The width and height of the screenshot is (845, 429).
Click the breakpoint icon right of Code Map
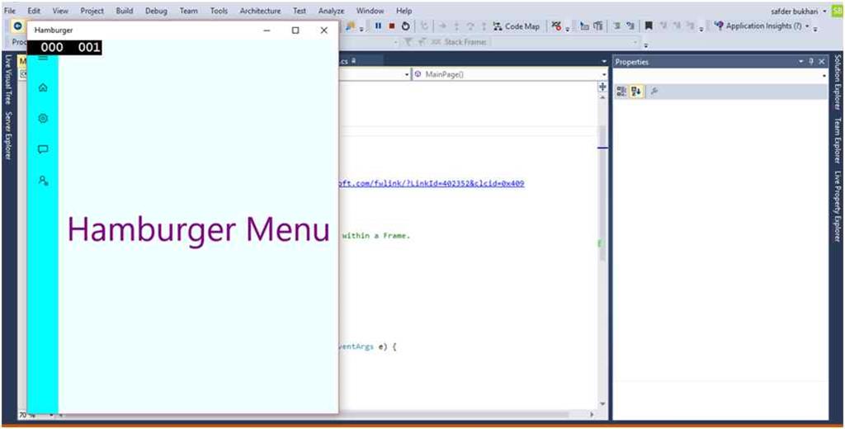557,26
